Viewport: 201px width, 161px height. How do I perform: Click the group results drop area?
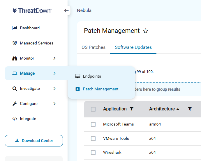tap(168, 89)
